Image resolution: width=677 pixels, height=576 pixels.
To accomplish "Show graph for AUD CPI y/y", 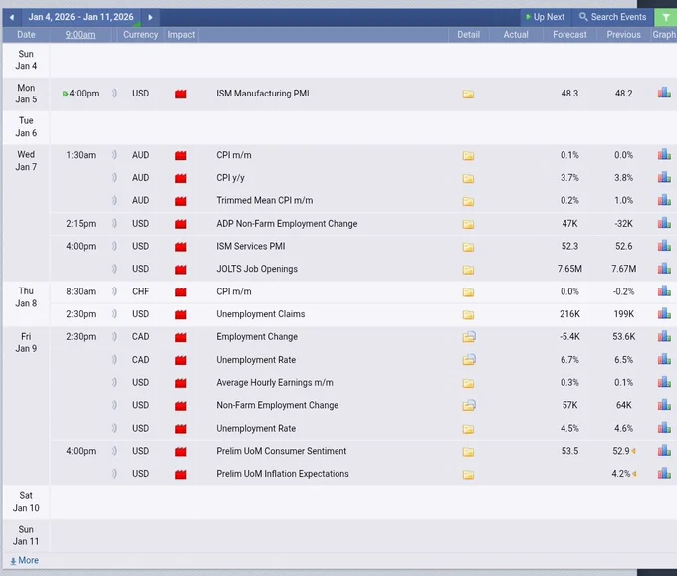I will tap(664, 177).
